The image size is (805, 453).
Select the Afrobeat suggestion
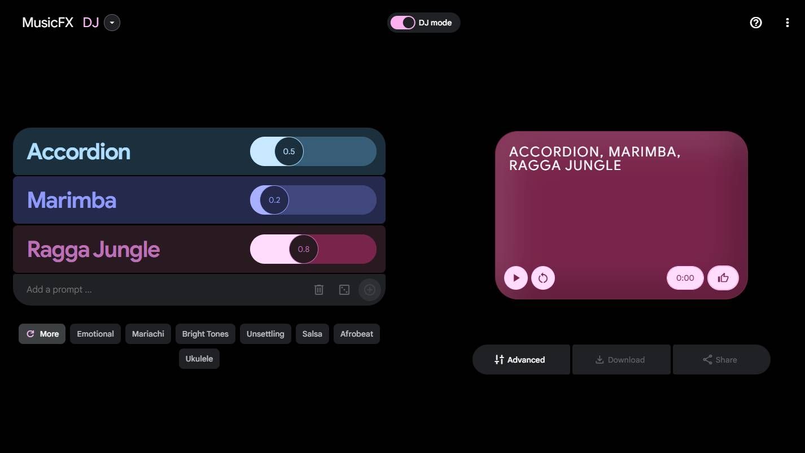coord(356,334)
